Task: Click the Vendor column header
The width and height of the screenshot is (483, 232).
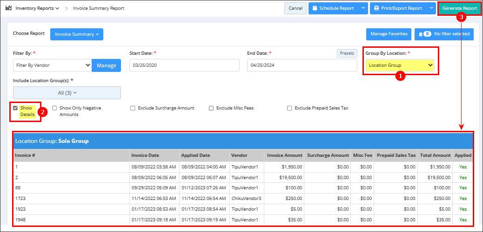Action: tap(247, 155)
